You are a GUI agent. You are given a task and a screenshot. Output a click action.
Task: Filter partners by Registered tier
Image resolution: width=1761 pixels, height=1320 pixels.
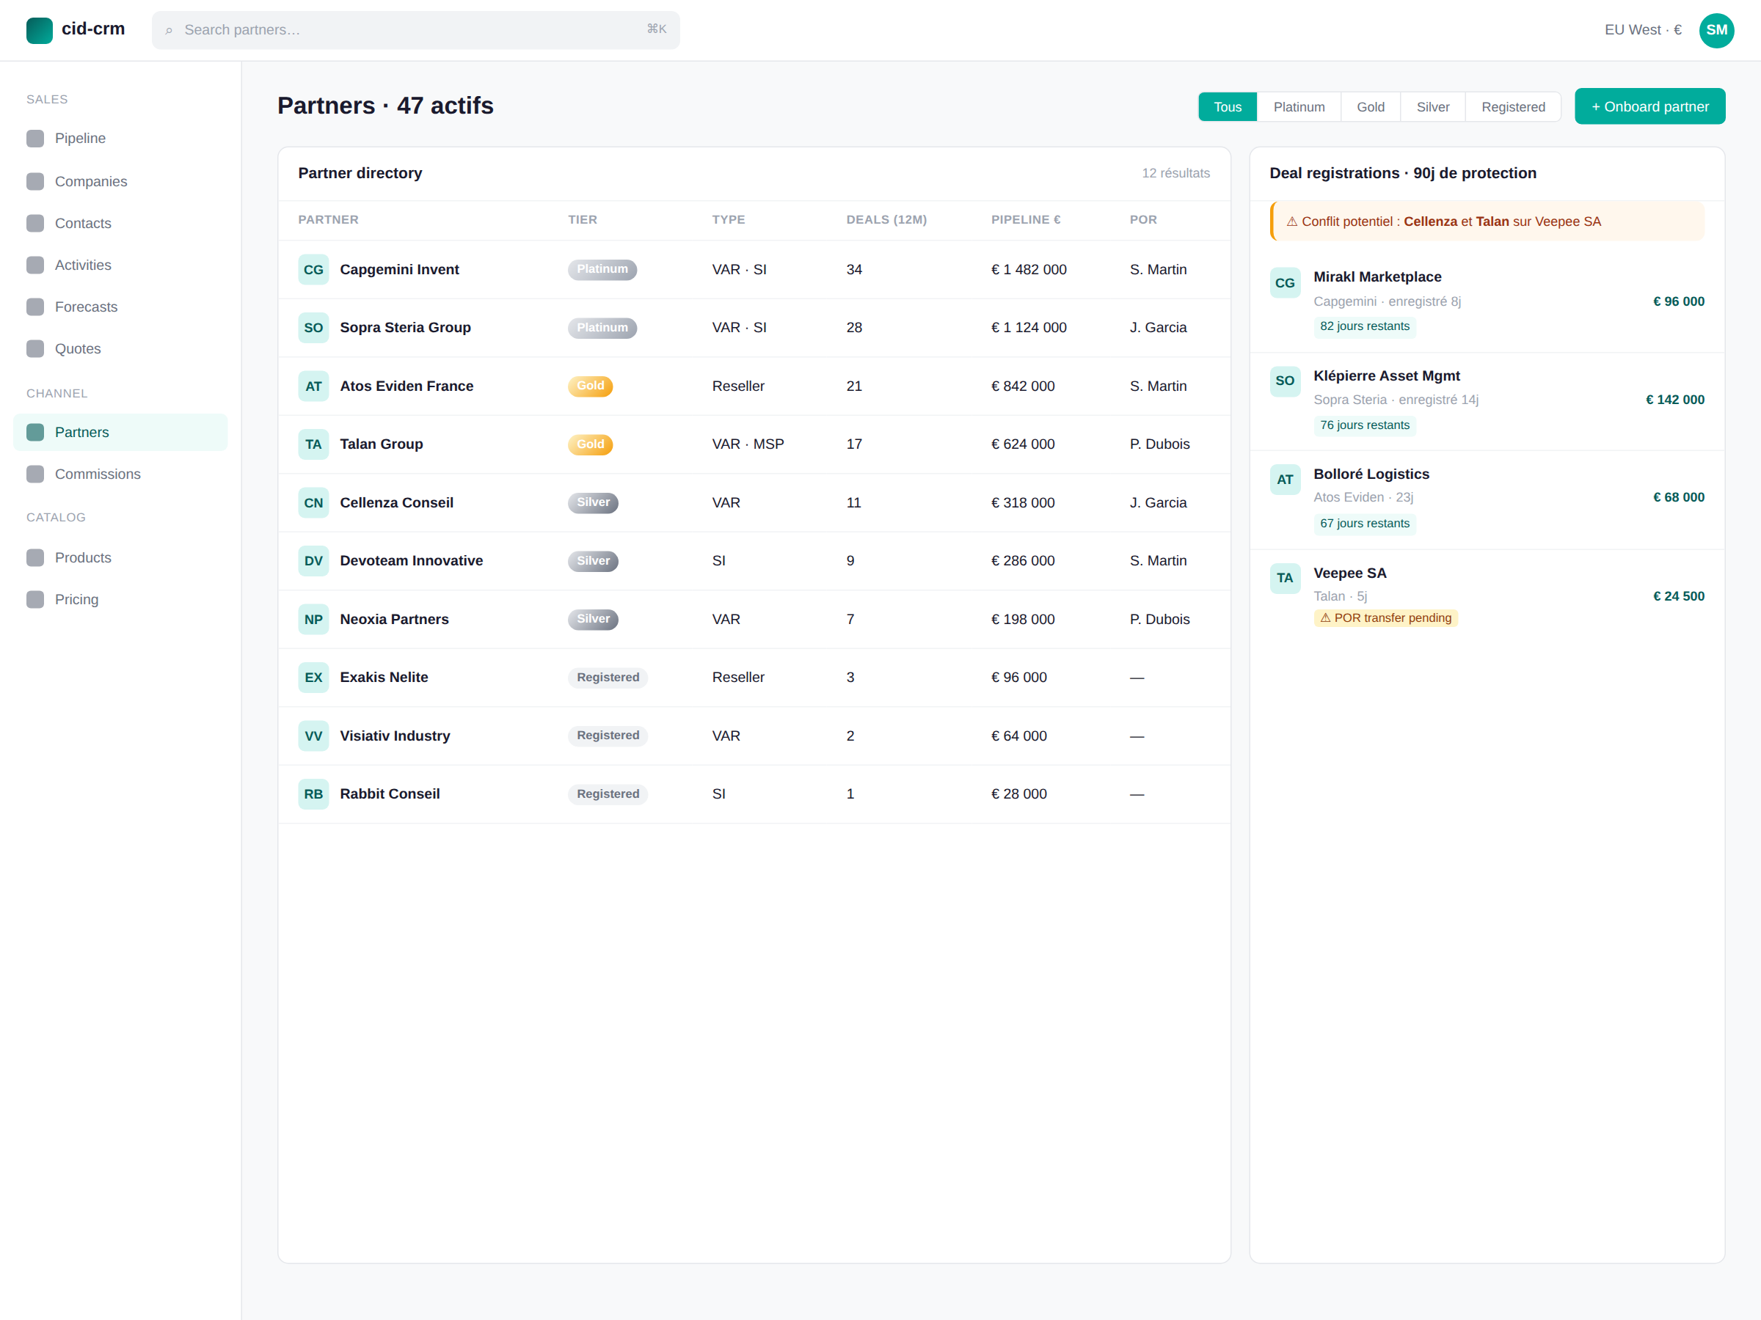click(x=1512, y=106)
